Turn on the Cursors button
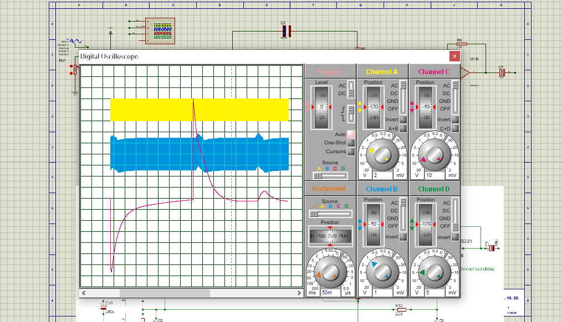Viewport: 562px width, 322px height. click(x=351, y=152)
